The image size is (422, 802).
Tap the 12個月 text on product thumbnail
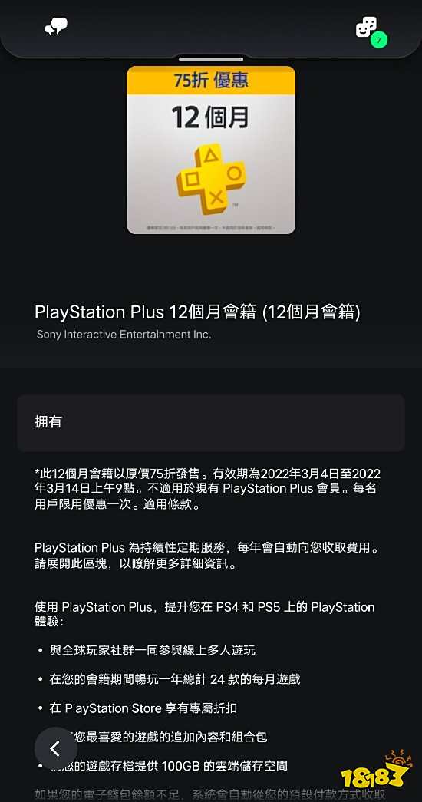(x=211, y=117)
